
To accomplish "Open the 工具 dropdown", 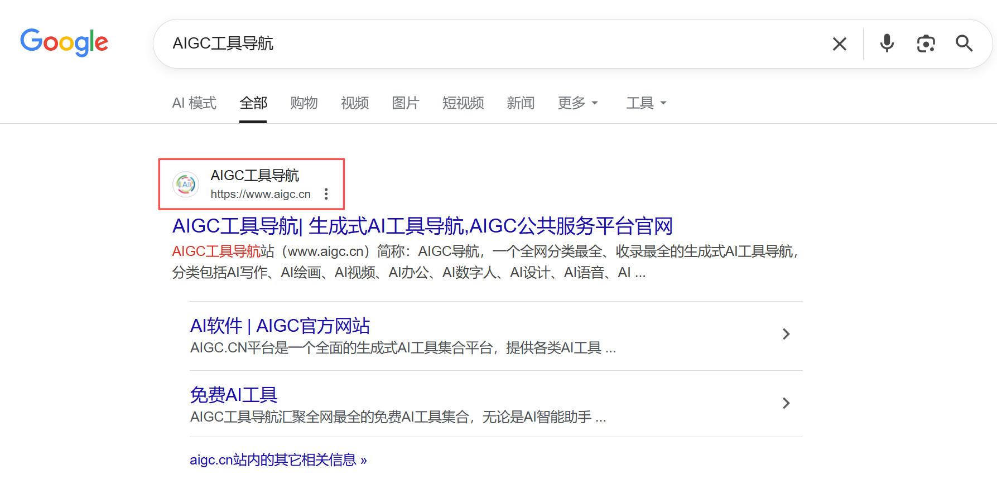I will click(x=646, y=103).
